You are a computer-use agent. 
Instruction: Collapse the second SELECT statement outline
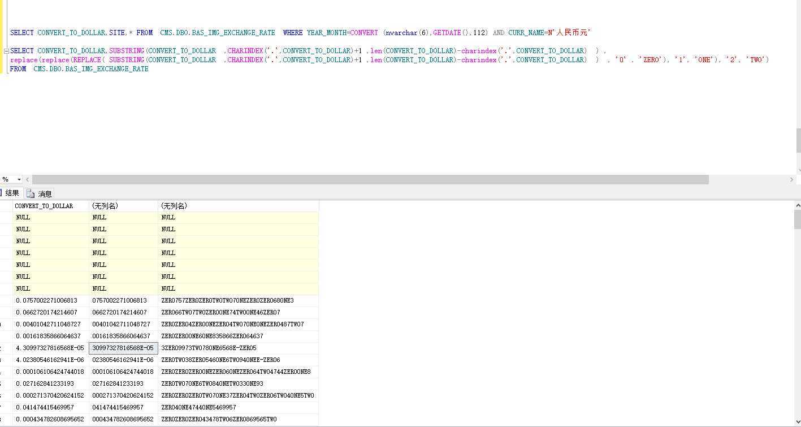[6, 51]
